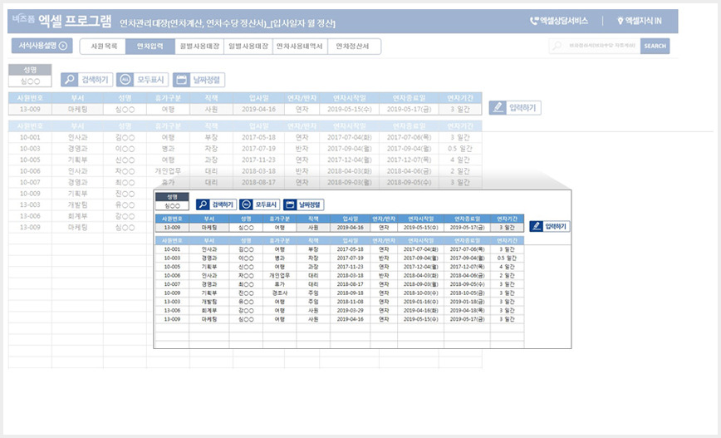
Task: Click the 성명 name field on the faded main sheet
Action: click(30, 81)
